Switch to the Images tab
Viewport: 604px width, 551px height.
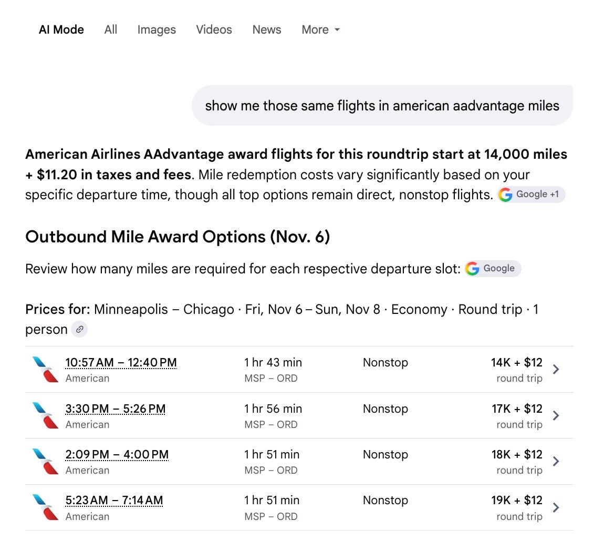157,29
